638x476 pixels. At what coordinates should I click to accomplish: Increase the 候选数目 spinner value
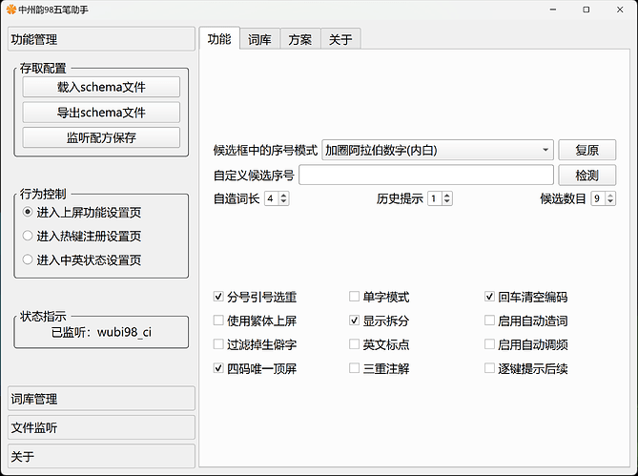click(610, 196)
